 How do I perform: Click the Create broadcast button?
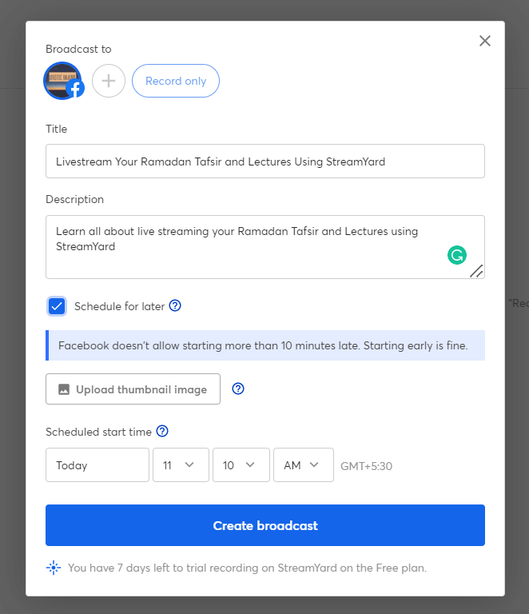(265, 525)
